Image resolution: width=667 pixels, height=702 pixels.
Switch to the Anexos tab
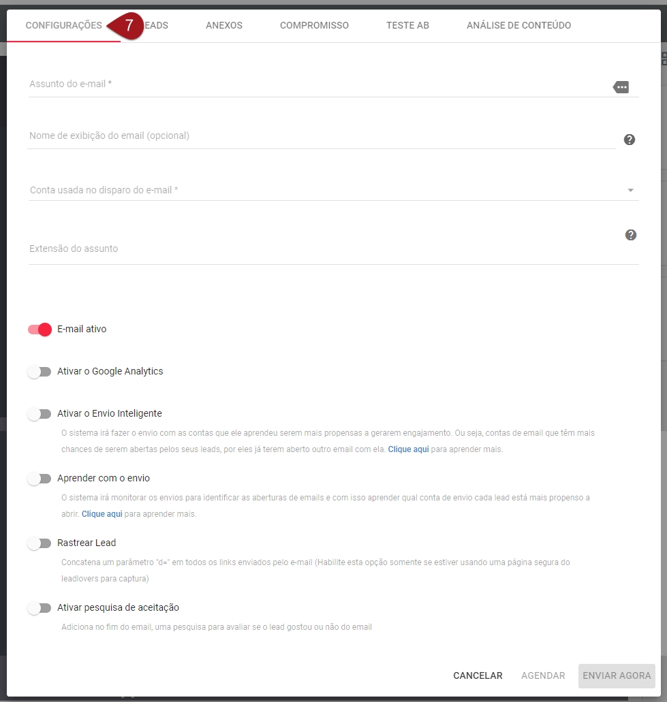pyautogui.click(x=224, y=25)
